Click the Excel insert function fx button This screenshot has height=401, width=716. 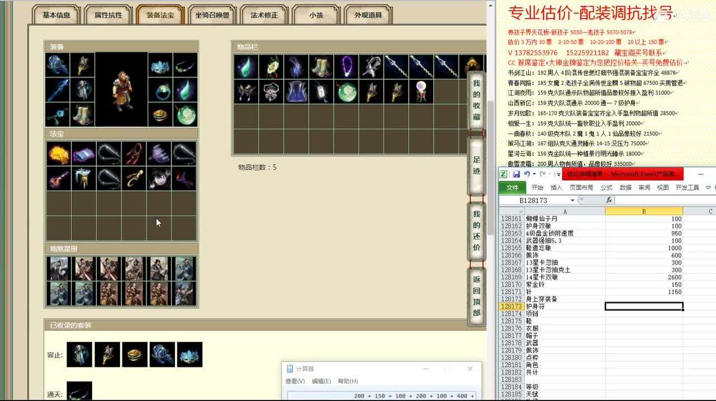coord(609,200)
